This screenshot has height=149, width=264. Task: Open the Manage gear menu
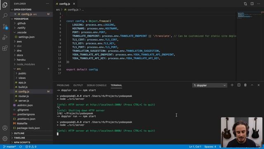coord(5,139)
